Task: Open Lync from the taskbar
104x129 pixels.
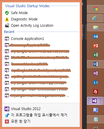Action: click(x=96, y=82)
